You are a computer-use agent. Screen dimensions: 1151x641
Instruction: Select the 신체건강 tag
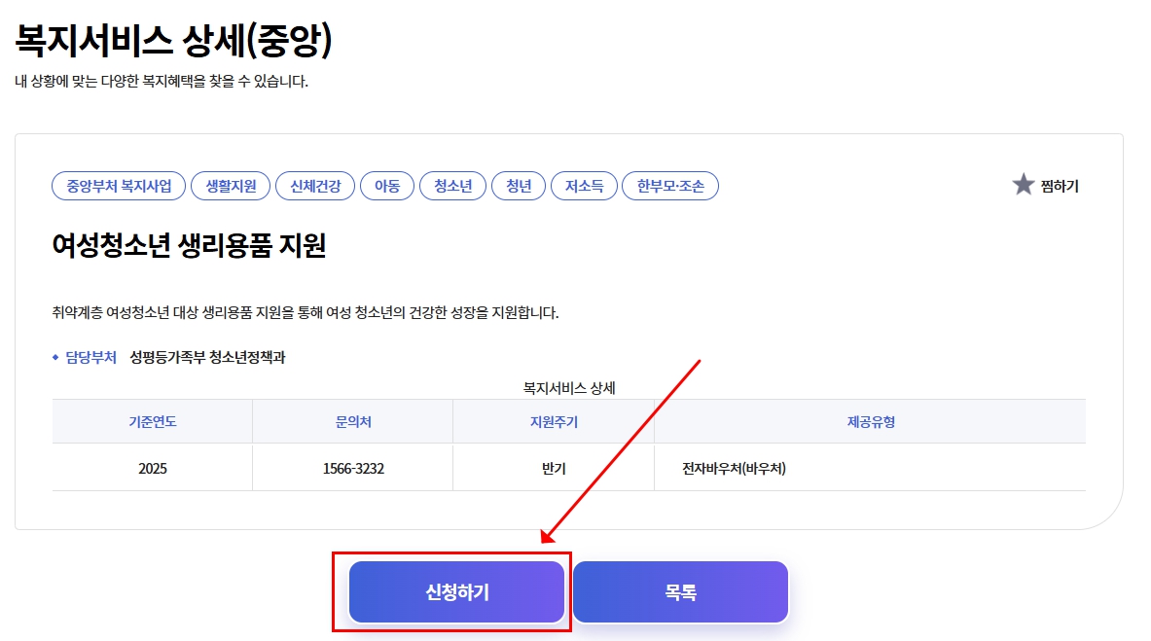click(311, 186)
